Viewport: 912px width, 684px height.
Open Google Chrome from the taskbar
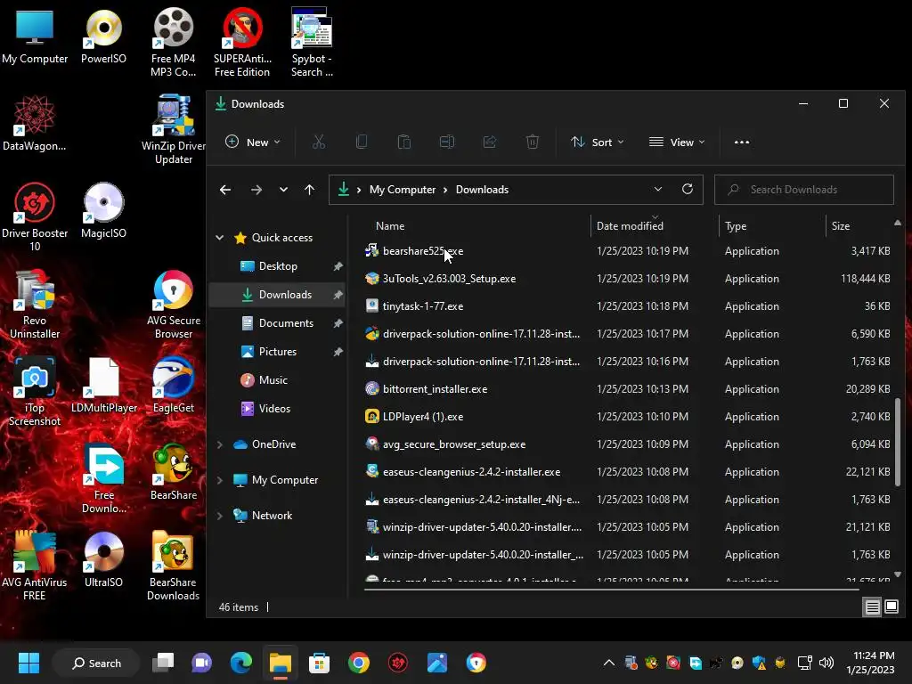tap(359, 663)
